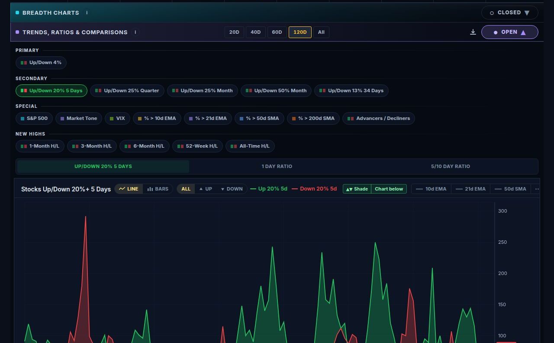This screenshot has width=554, height=343.
Task: Select the 120D time range
Action: (x=300, y=32)
